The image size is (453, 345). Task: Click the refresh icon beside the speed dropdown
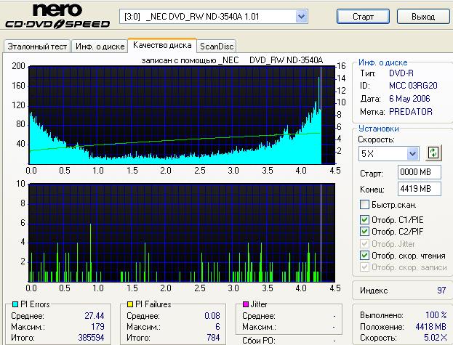(434, 153)
